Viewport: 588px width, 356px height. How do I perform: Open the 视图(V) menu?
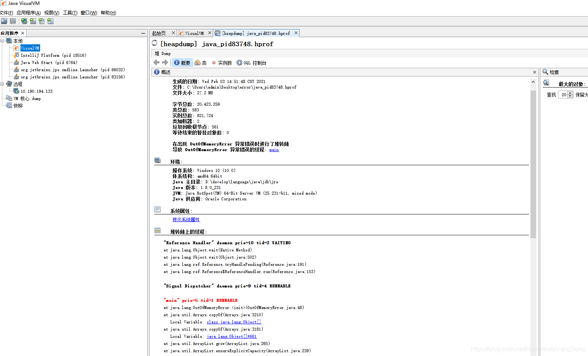click(x=51, y=13)
